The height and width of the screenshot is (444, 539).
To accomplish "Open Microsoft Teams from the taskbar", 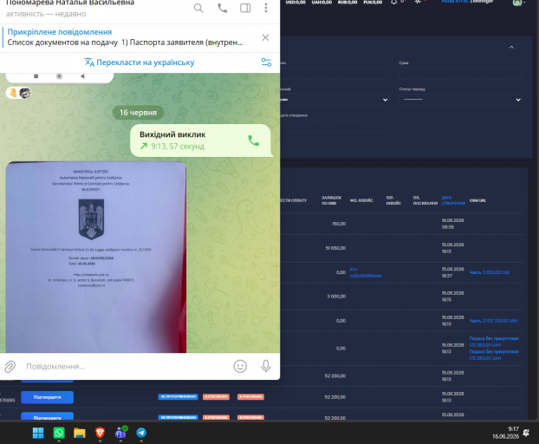I will 120,433.
